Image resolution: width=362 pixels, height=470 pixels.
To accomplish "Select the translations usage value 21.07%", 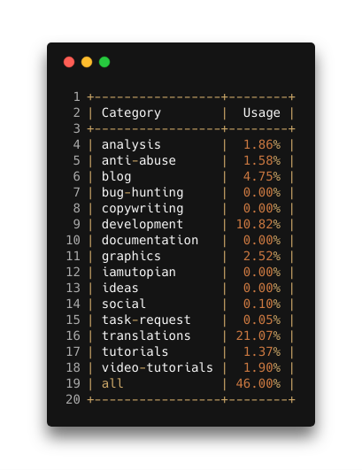I will point(258,335).
